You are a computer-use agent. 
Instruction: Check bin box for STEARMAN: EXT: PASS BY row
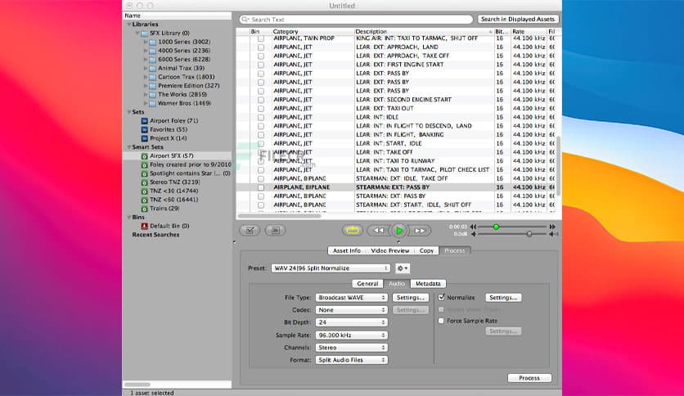[x=261, y=187]
